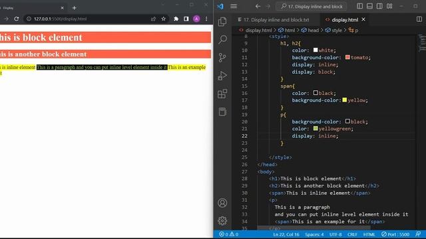Click black paragraph text in browser page
Viewport: 426px width, 239px height.
pos(102,67)
